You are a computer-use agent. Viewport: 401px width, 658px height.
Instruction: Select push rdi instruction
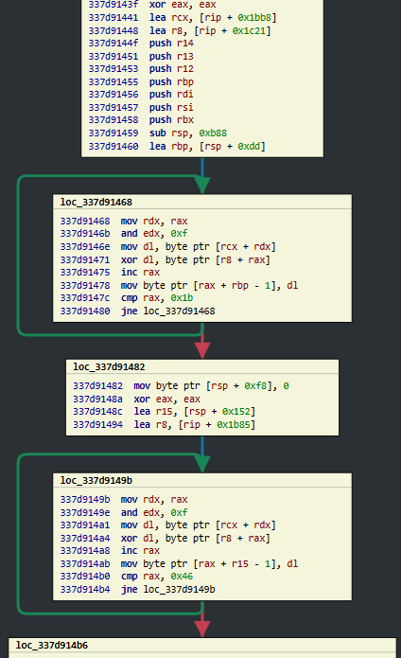click(x=141, y=94)
